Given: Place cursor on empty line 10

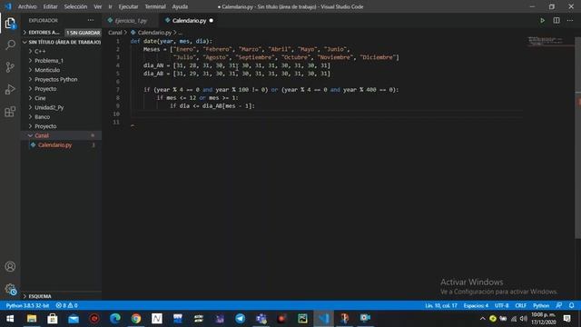Looking at the screenshot, I should click(x=326, y=114).
